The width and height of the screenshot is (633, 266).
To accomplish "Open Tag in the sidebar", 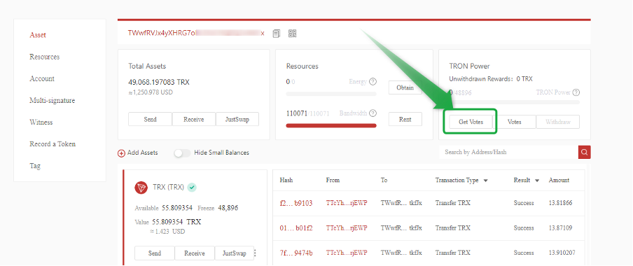I will [35, 166].
